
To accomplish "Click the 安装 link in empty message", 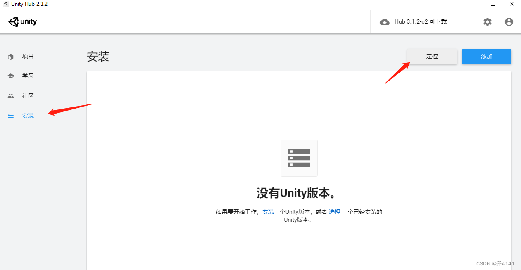I will 268,212.
